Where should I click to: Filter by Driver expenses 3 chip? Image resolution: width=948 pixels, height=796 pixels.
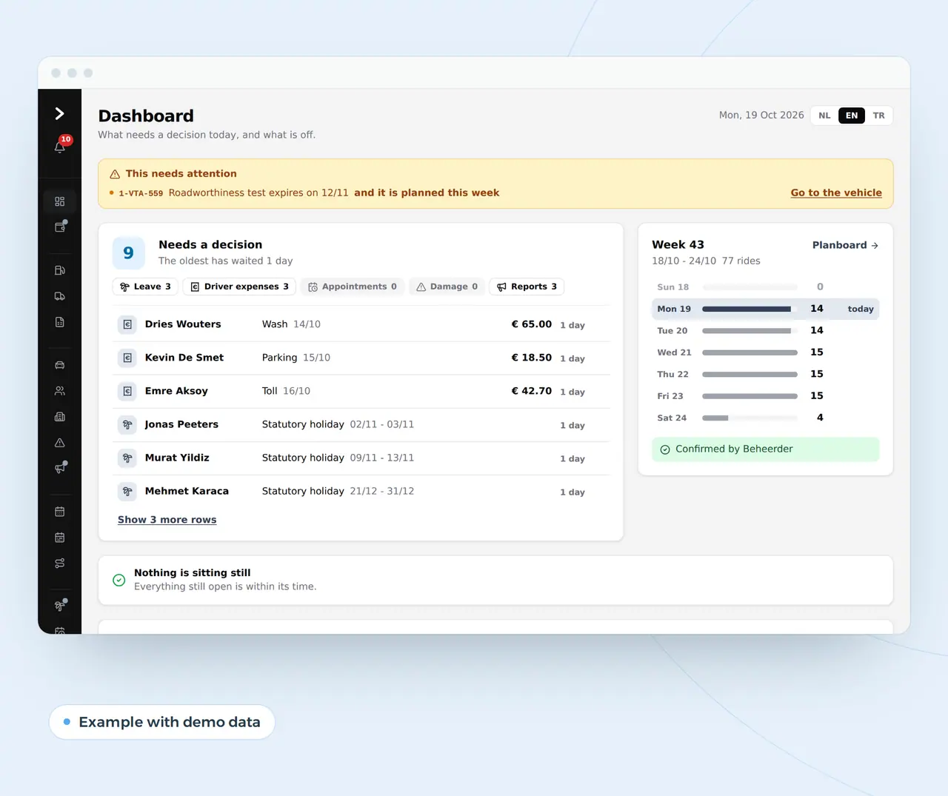click(239, 287)
